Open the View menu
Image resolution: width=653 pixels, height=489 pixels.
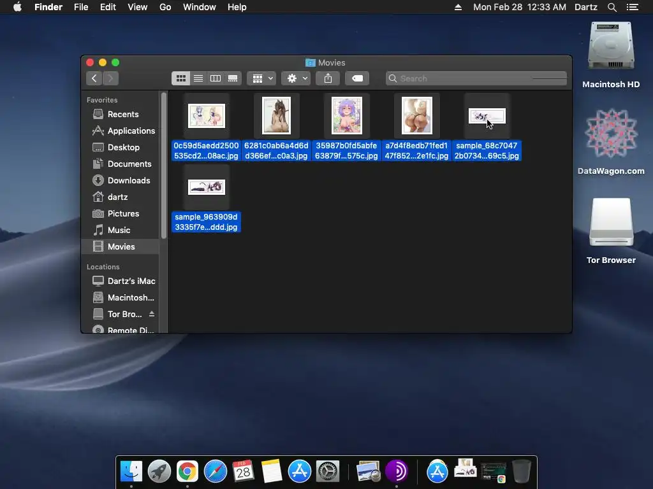pyautogui.click(x=138, y=7)
